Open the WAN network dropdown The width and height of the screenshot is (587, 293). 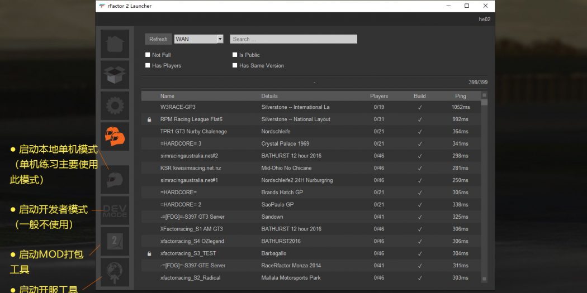[x=199, y=39]
